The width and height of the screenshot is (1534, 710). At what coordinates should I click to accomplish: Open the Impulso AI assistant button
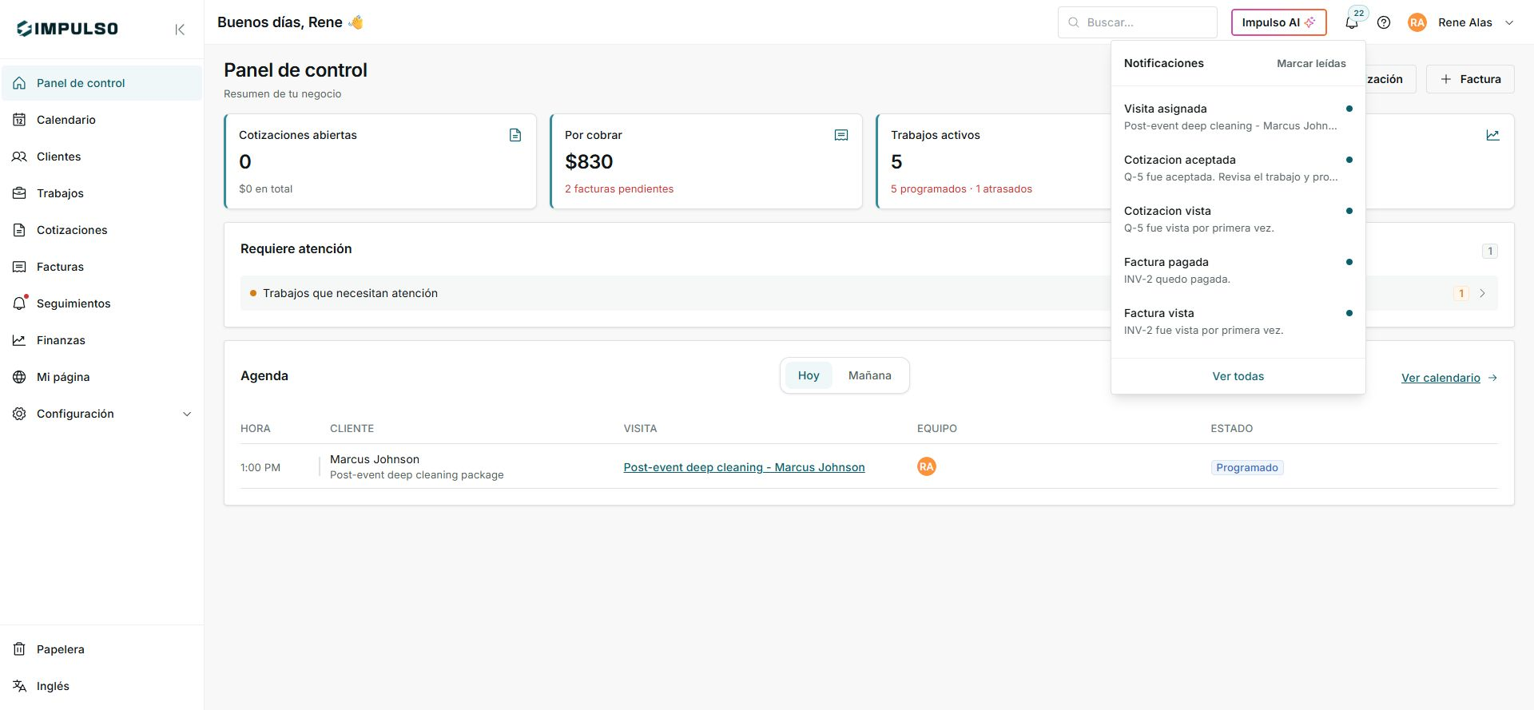tap(1278, 22)
